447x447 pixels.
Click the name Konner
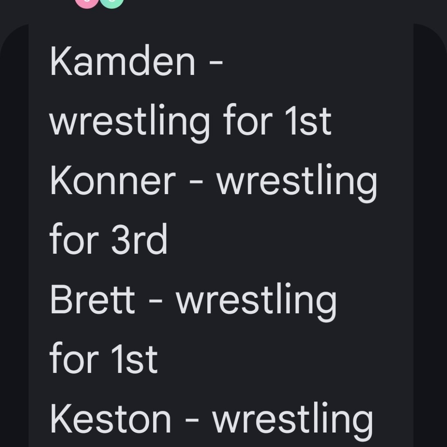pyautogui.click(x=113, y=181)
